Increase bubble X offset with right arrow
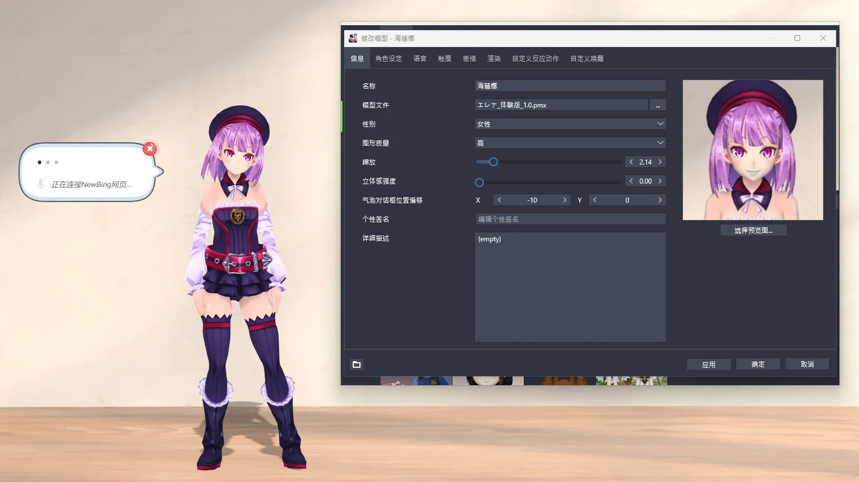Screen dimensions: 859x482 pos(565,200)
